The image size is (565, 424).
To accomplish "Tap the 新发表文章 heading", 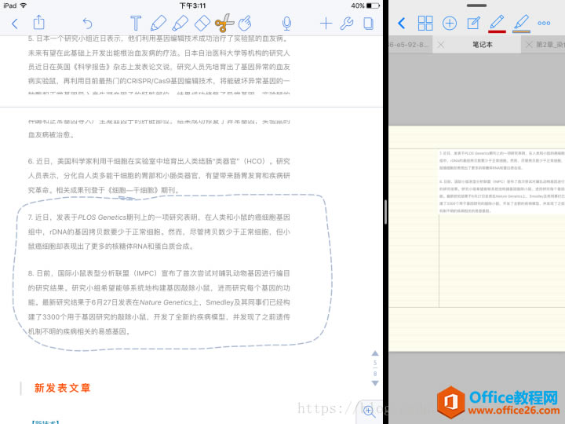I will click(x=62, y=388).
